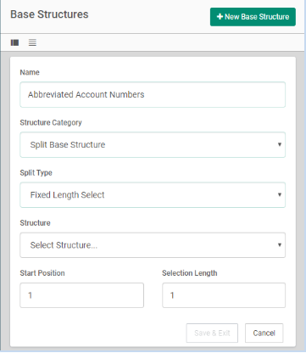Open the Fixed Length Select combo box

153,195
